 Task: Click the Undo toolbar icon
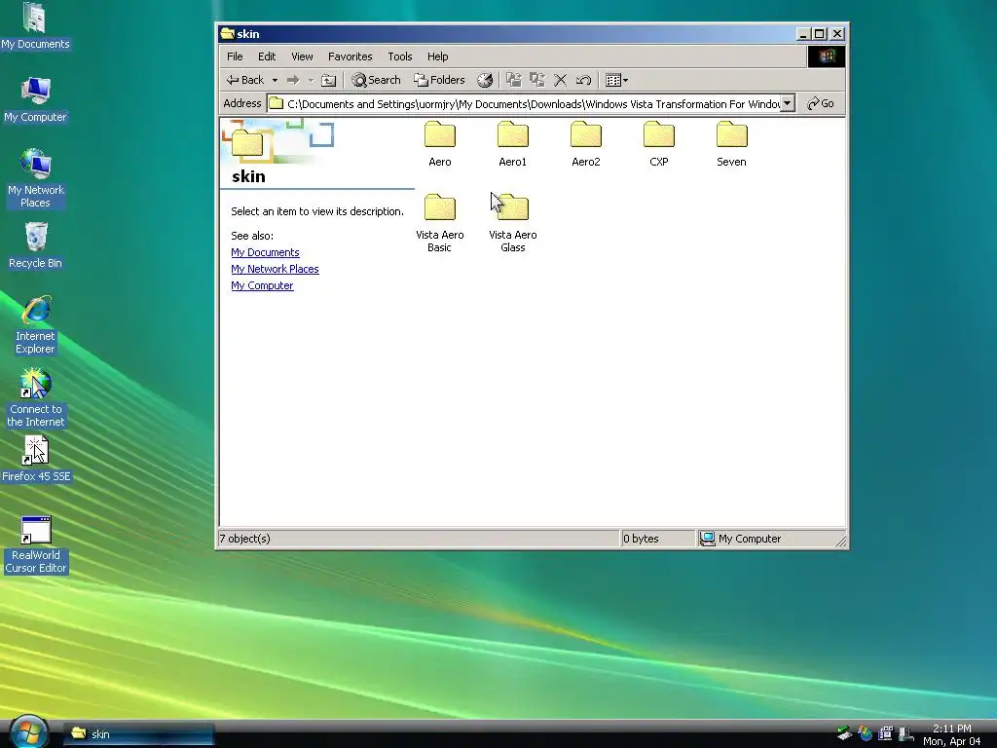[x=584, y=80]
